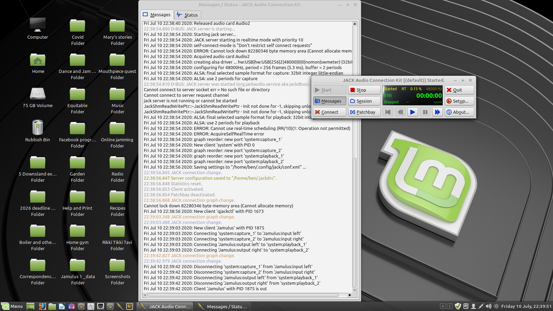This screenshot has height=311, width=553.
Task: Open the user applet in tray
Action: tap(474, 306)
